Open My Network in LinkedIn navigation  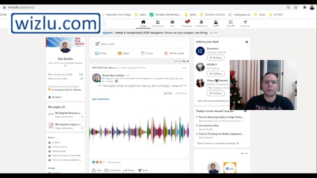[158, 24]
